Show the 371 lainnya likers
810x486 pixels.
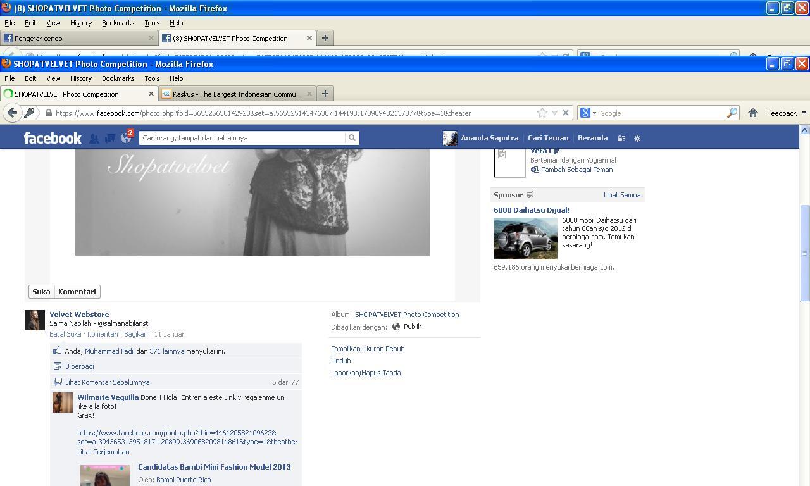[167, 351]
